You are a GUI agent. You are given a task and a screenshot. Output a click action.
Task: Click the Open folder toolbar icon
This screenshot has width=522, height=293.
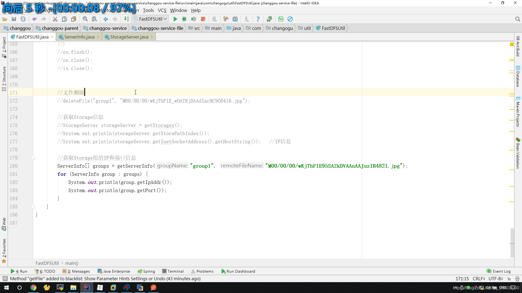pyautogui.click(x=5, y=19)
